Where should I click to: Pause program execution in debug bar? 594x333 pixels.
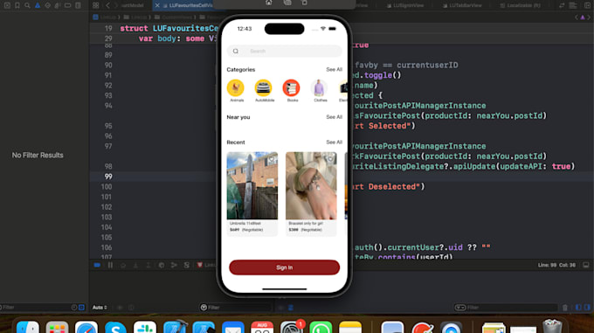[x=110, y=265]
